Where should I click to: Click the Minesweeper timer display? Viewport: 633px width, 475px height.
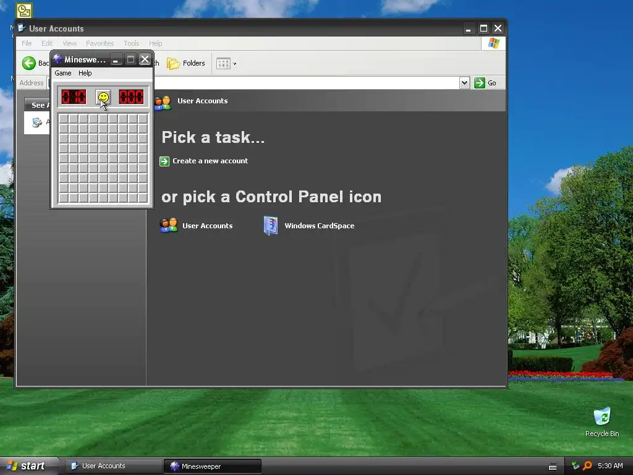(x=131, y=97)
